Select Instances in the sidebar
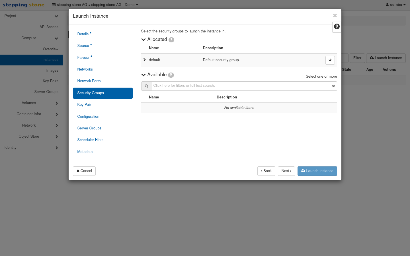Image resolution: width=410 pixels, height=256 pixels. (31, 60)
